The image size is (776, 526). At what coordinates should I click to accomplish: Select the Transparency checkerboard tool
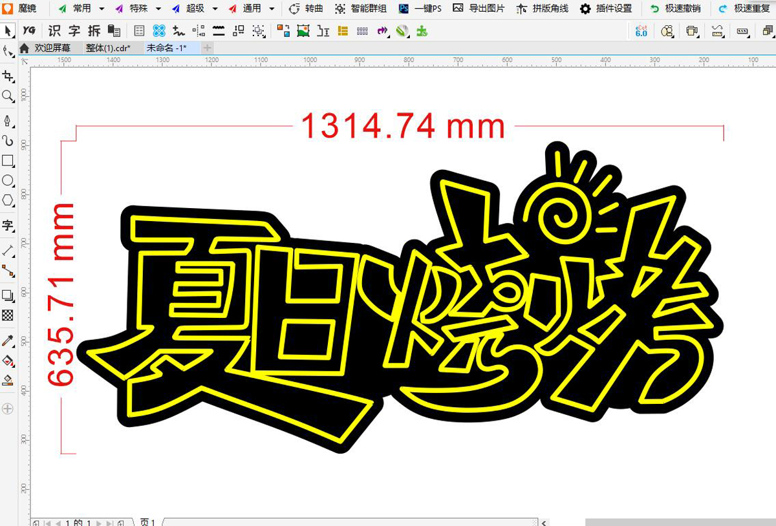click(8, 315)
